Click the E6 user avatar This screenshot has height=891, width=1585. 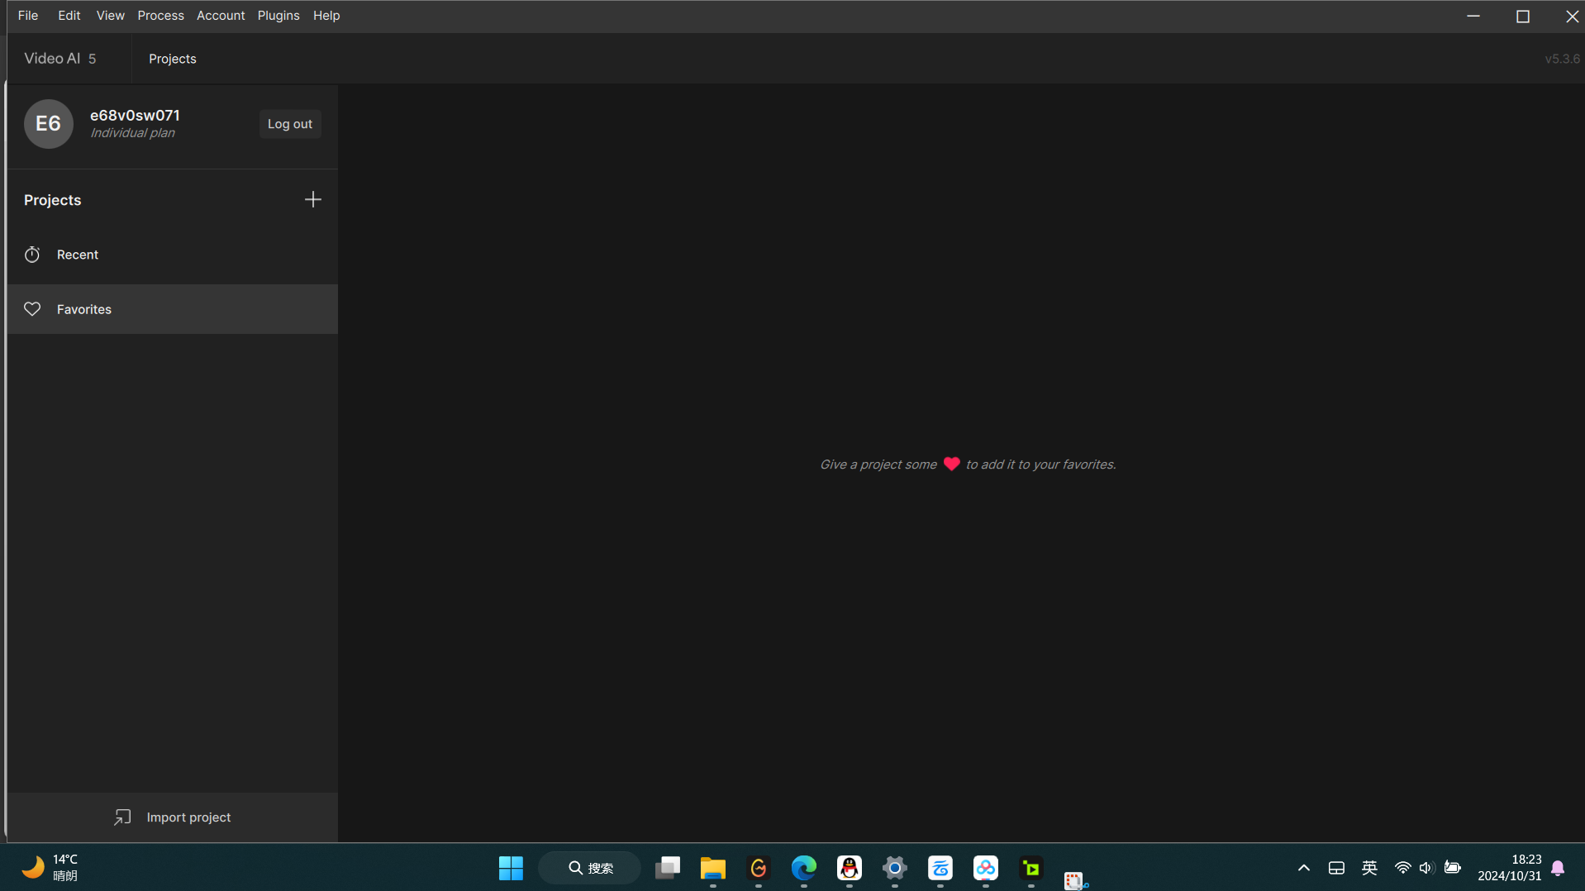[48, 124]
